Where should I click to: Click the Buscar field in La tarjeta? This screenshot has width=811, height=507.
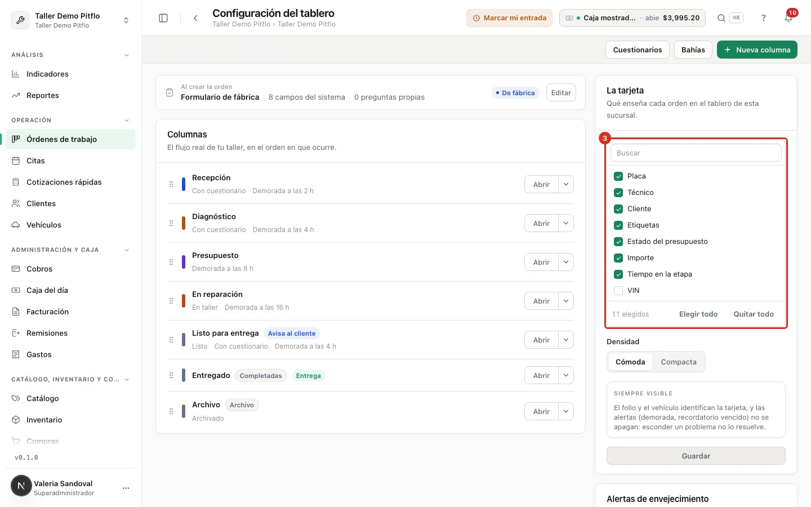696,153
